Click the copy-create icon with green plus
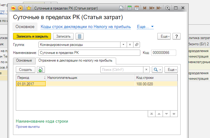 pos(41,70)
